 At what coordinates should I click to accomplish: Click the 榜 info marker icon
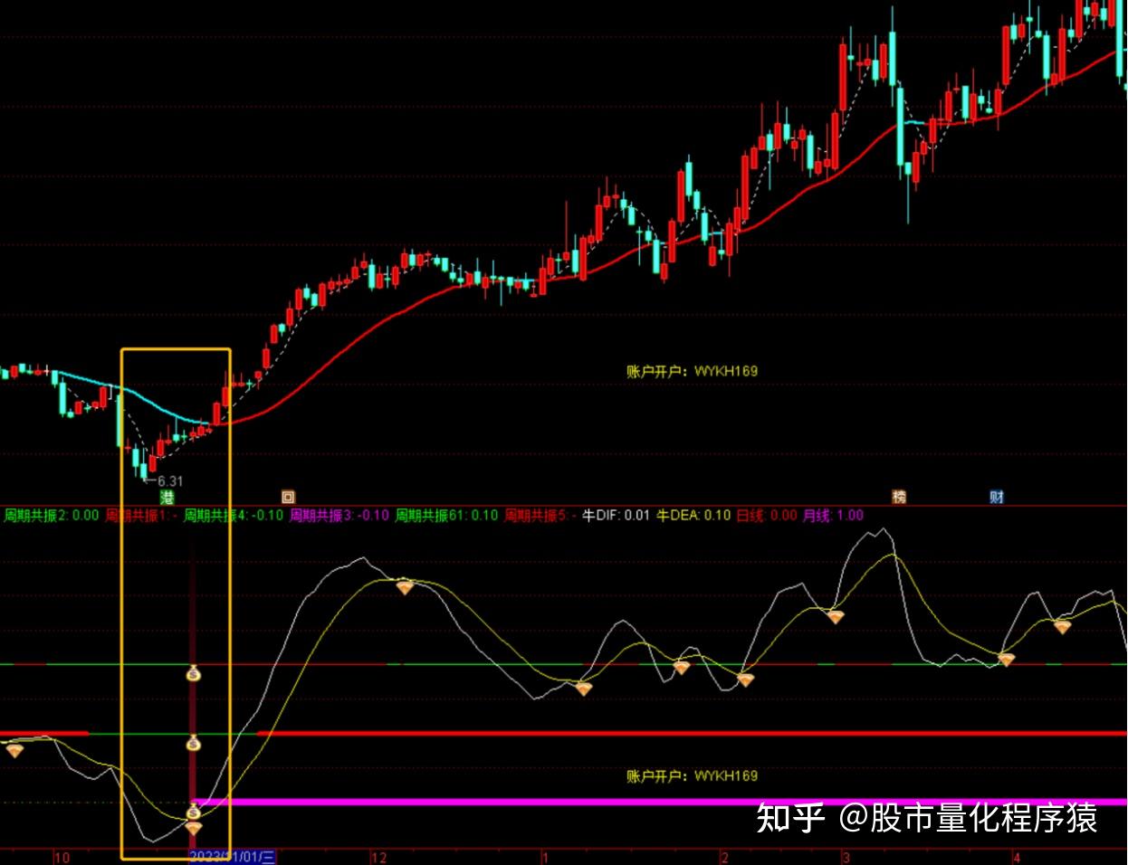[899, 497]
